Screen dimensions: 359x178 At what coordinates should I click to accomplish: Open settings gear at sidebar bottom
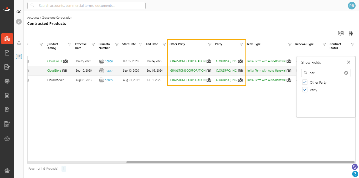click(x=7, y=171)
